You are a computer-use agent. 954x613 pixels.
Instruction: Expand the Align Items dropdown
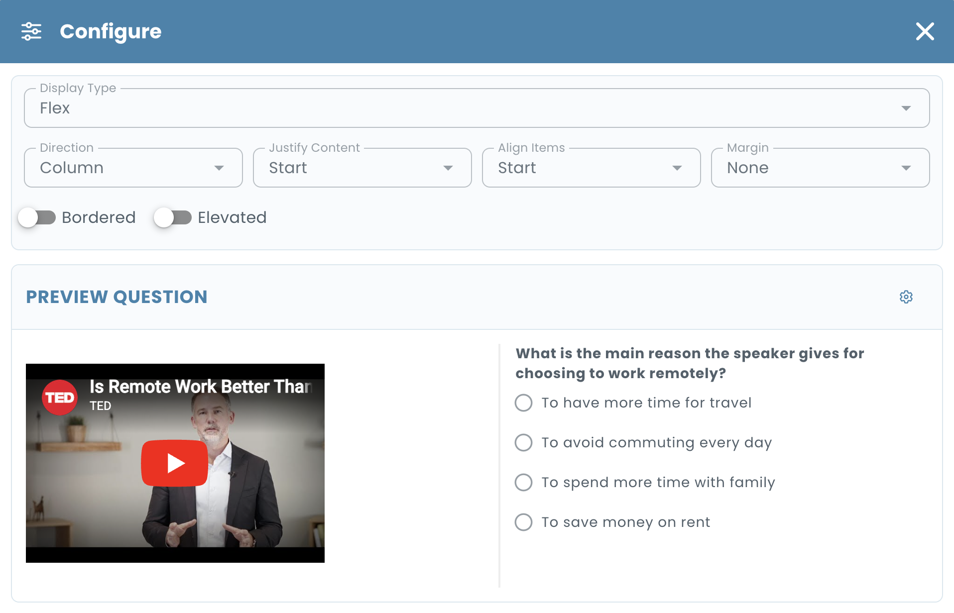pyautogui.click(x=592, y=168)
